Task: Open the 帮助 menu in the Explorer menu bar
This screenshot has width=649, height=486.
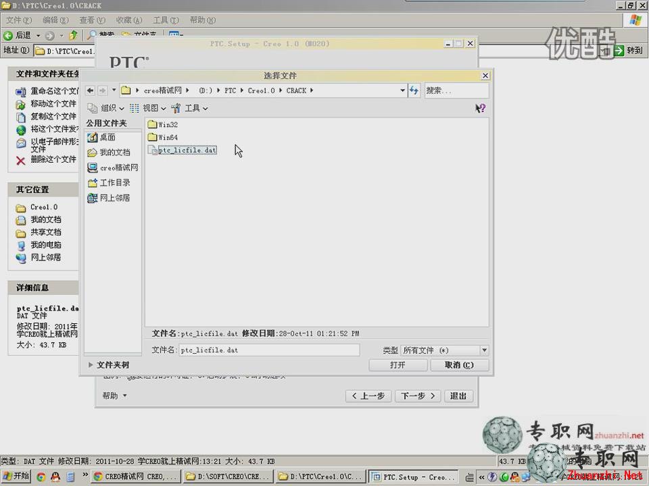Action: 202,20
